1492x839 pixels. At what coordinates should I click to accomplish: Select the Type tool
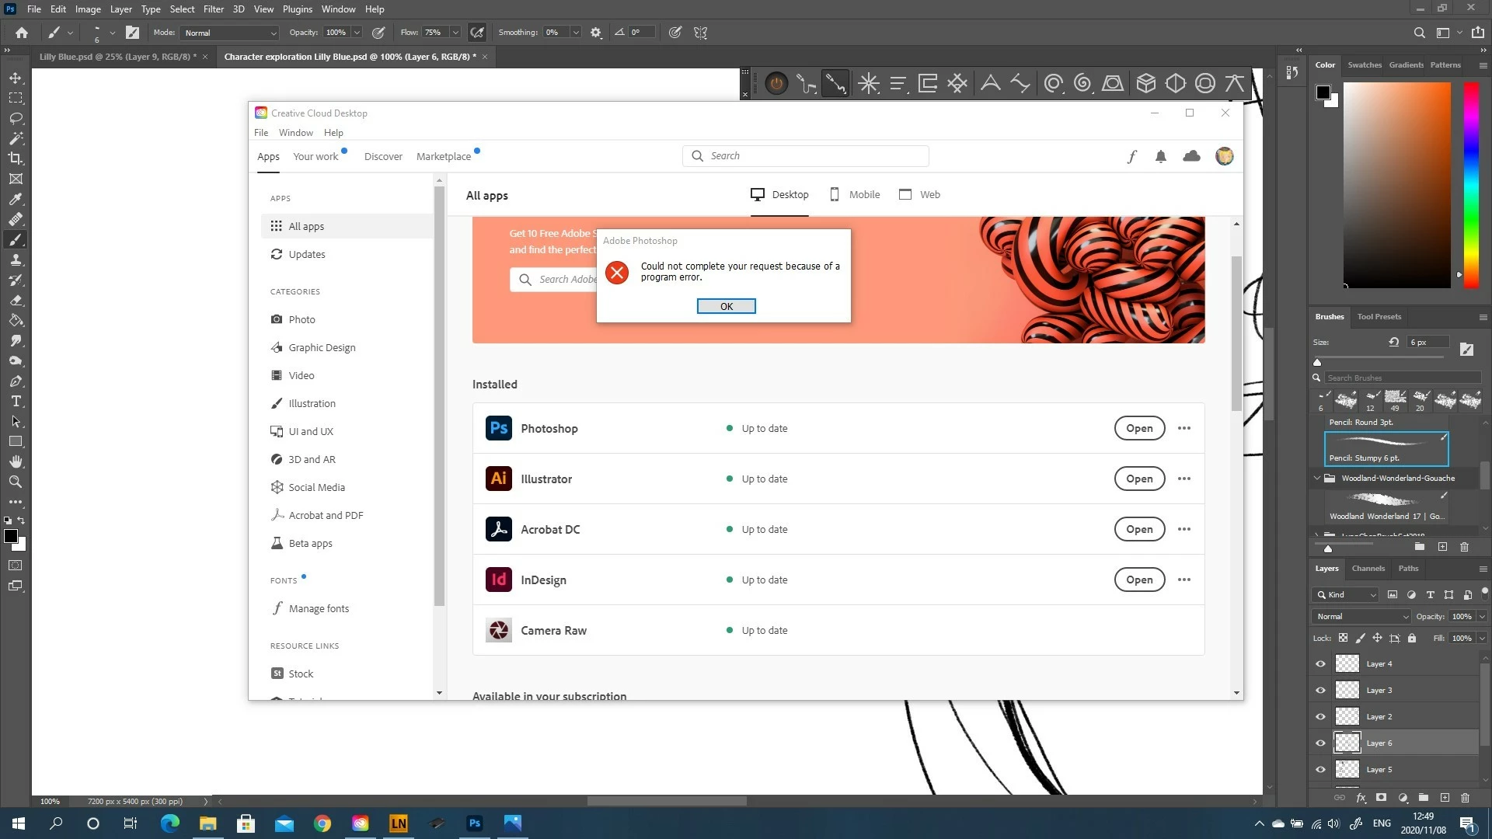point(16,402)
